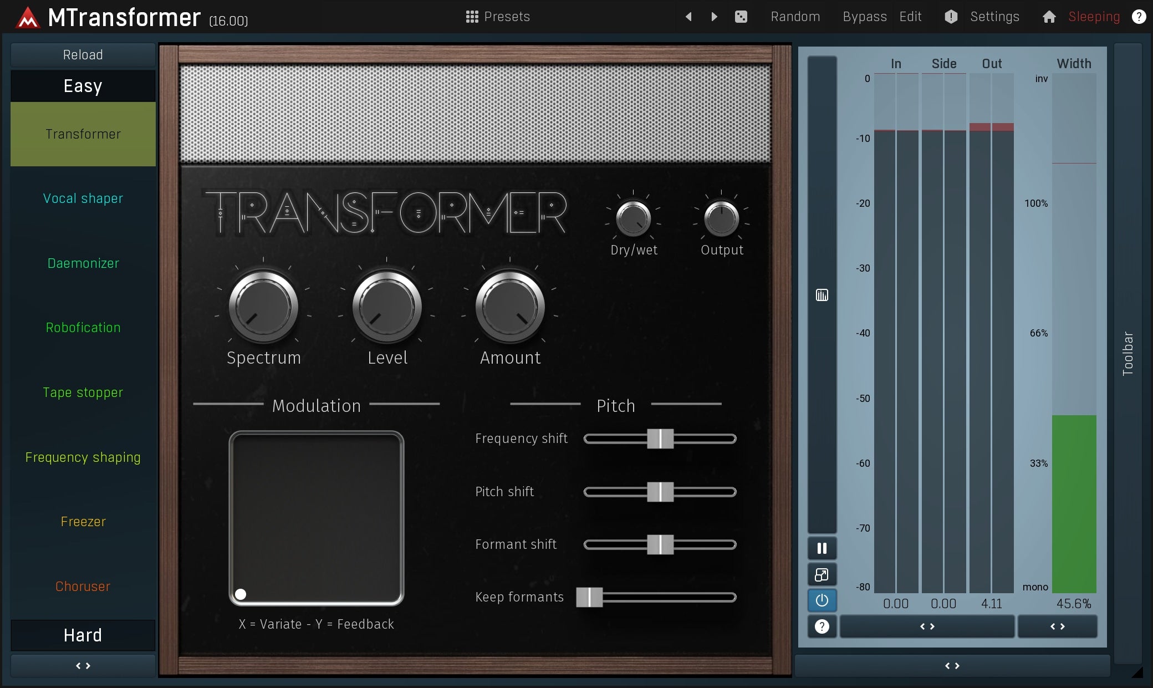Click the dice icon to randomize settings
This screenshot has height=688, width=1153.
click(x=741, y=17)
